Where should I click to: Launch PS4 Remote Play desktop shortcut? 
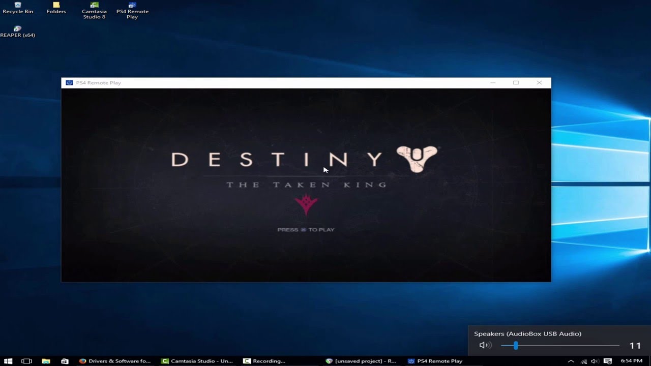click(x=132, y=10)
